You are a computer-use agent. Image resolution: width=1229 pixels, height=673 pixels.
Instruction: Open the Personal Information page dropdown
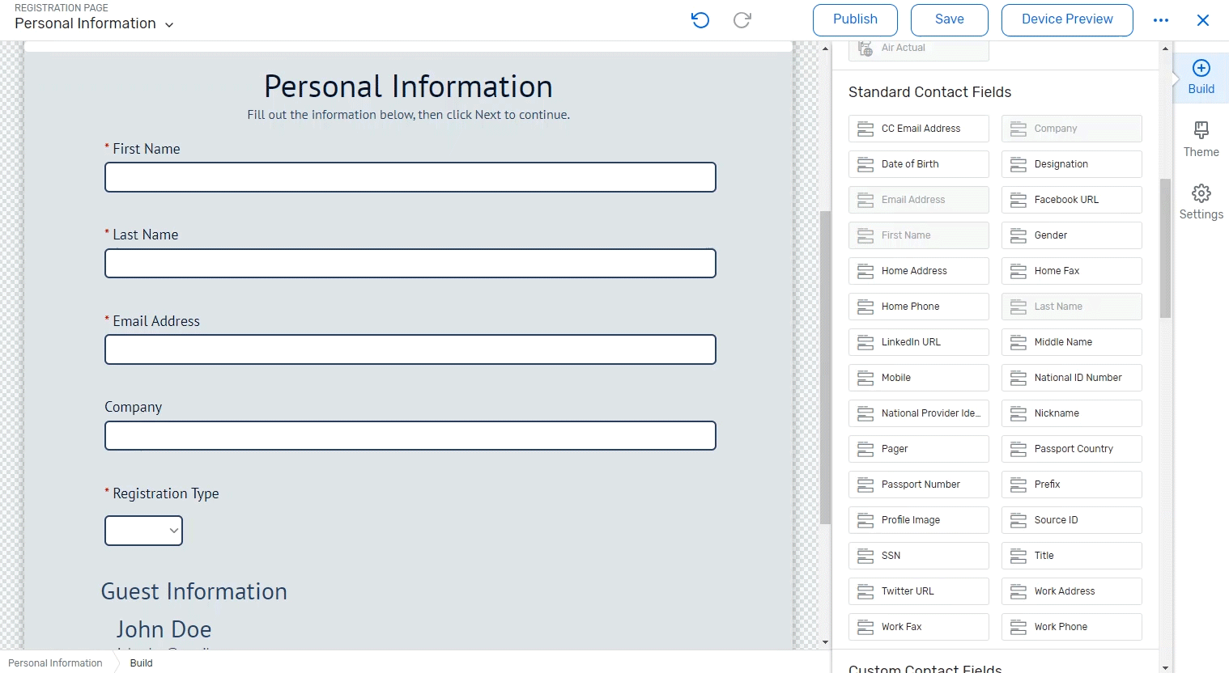click(x=169, y=24)
